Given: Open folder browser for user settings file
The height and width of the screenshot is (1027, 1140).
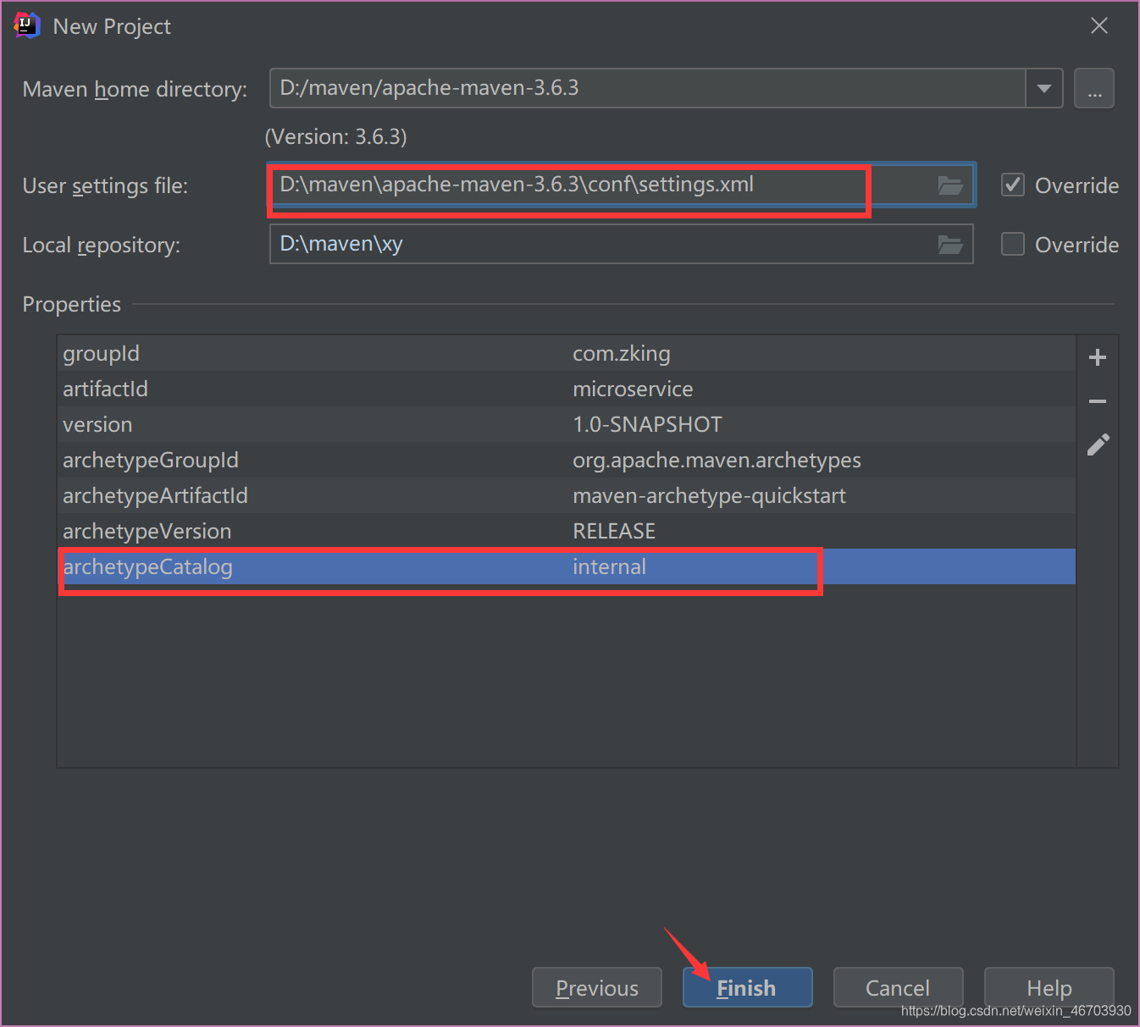Looking at the screenshot, I should click(950, 185).
